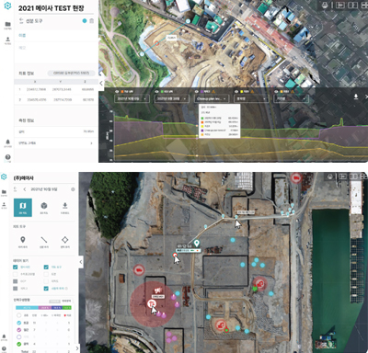Toggle the checked checkbox with info icon
368x353 pixels.
pyautogui.click(x=46, y=289)
